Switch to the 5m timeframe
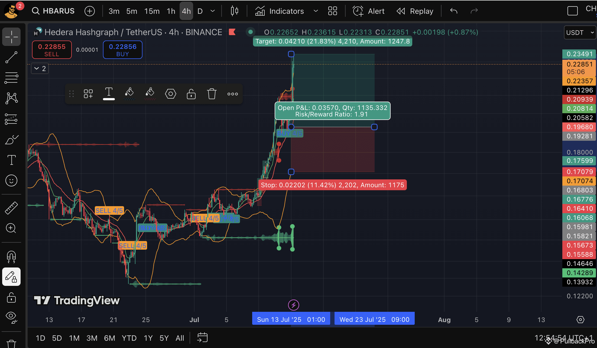The height and width of the screenshot is (348, 597). point(132,11)
